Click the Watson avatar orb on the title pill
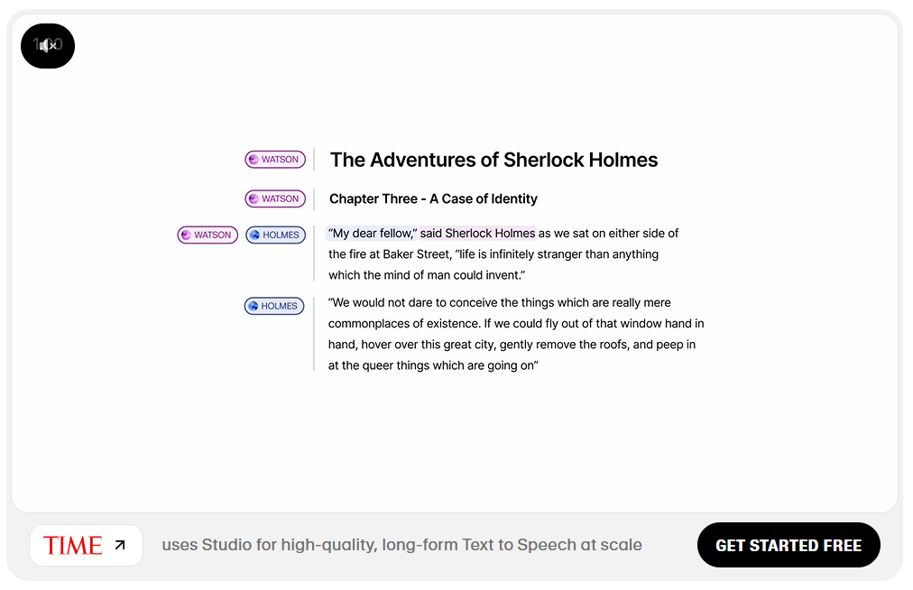Screen dimensions: 913x590 [x=253, y=159]
